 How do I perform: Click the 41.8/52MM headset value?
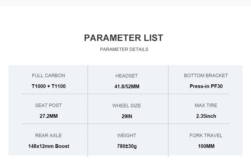[127, 87]
